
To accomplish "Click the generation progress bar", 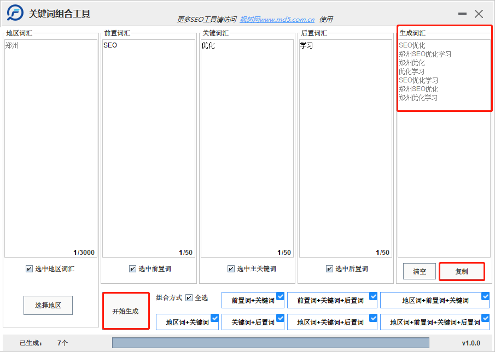I will (x=271, y=343).
